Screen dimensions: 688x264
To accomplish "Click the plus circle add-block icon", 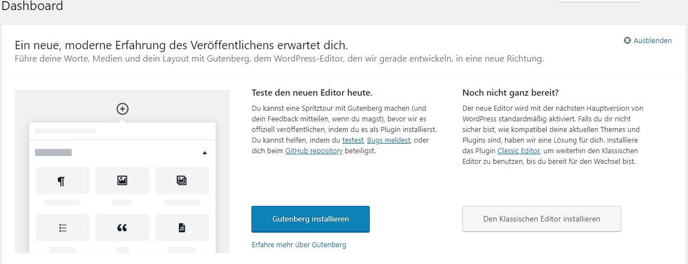I will tap(122, 109).
